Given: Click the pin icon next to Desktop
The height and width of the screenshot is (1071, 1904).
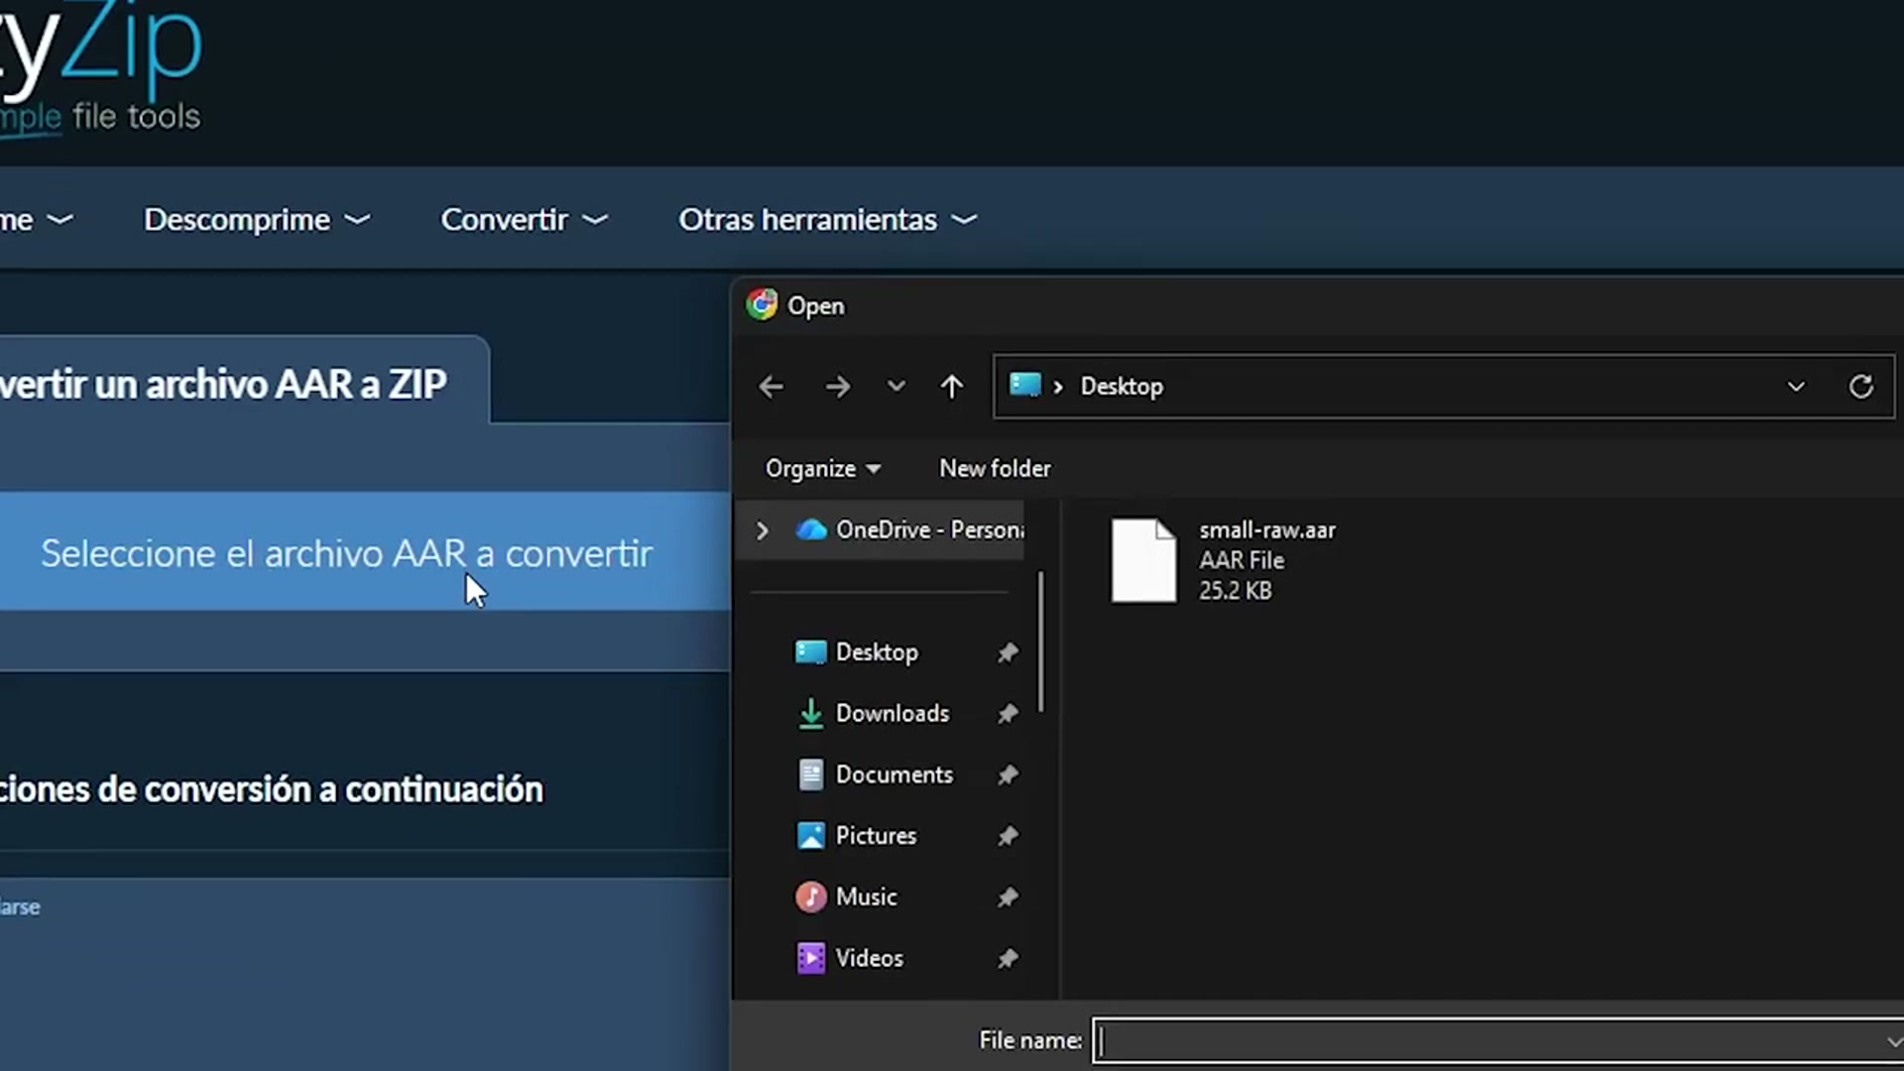Looking at the screenshot, I should click(1008, 653).
